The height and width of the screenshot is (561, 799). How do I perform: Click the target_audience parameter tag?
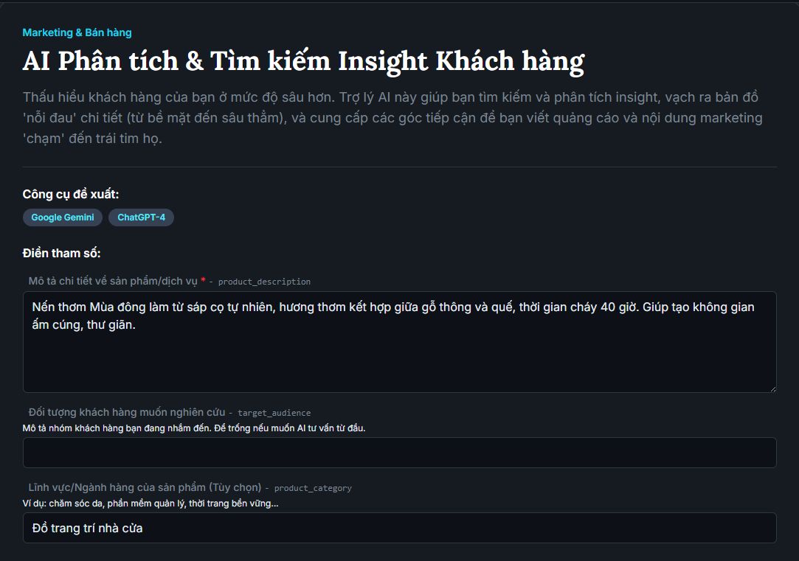(274, 413)
